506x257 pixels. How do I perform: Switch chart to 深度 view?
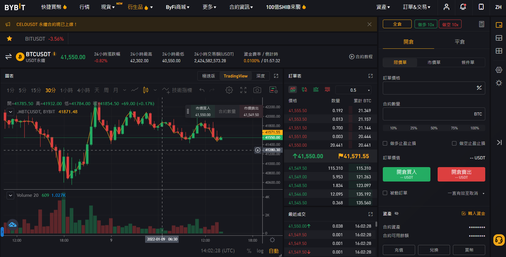click(261, 76)
